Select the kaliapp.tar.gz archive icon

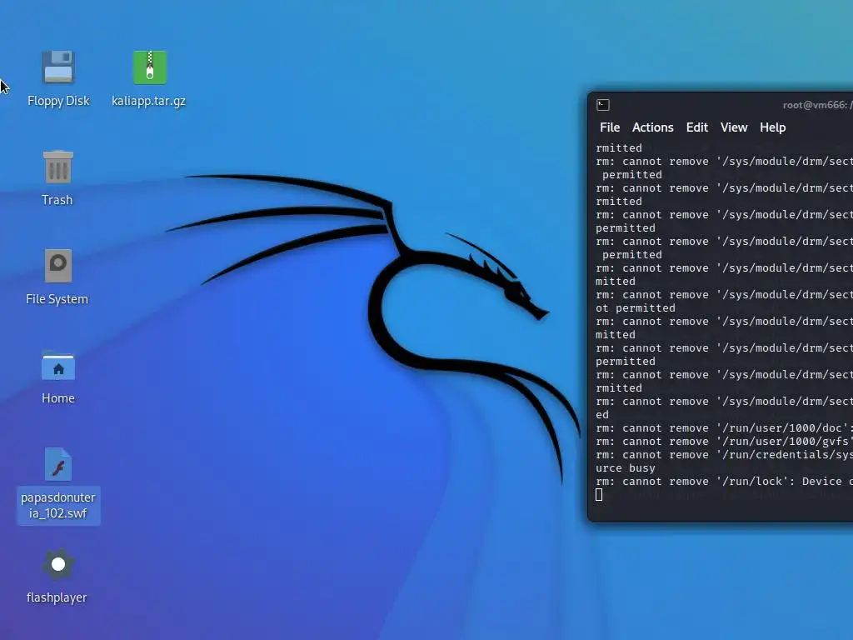[x=150, y=67]
